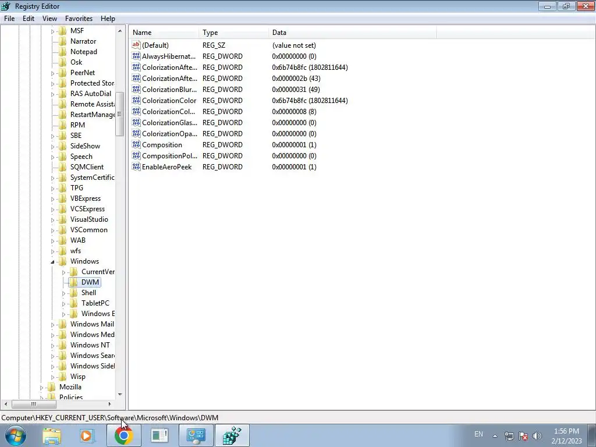596x447 pixels.
Task: Collapse the Windows key in the tree
Action: [52, 261]
